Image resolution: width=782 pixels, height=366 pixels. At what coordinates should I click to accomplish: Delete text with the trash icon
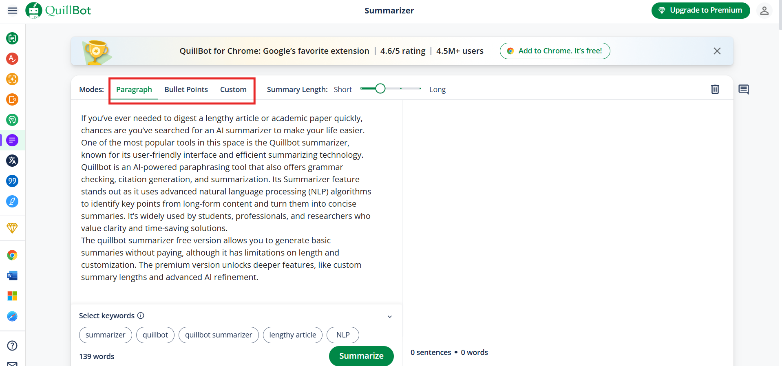tap(715, 89)
